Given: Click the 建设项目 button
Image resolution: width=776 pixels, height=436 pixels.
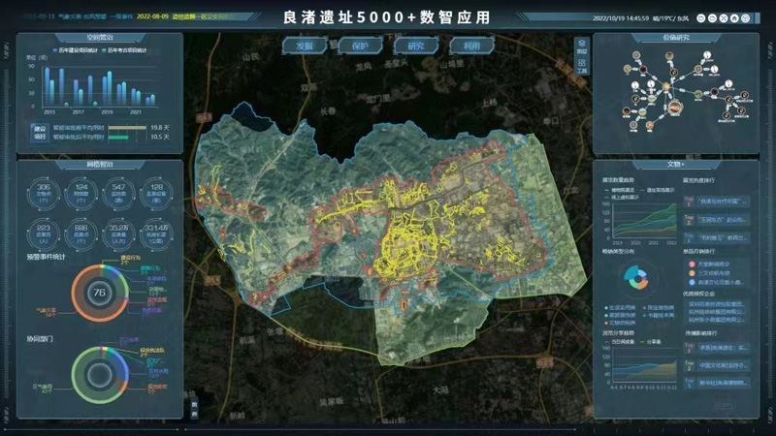Looking at the screenshot, I should coord(40,132).
